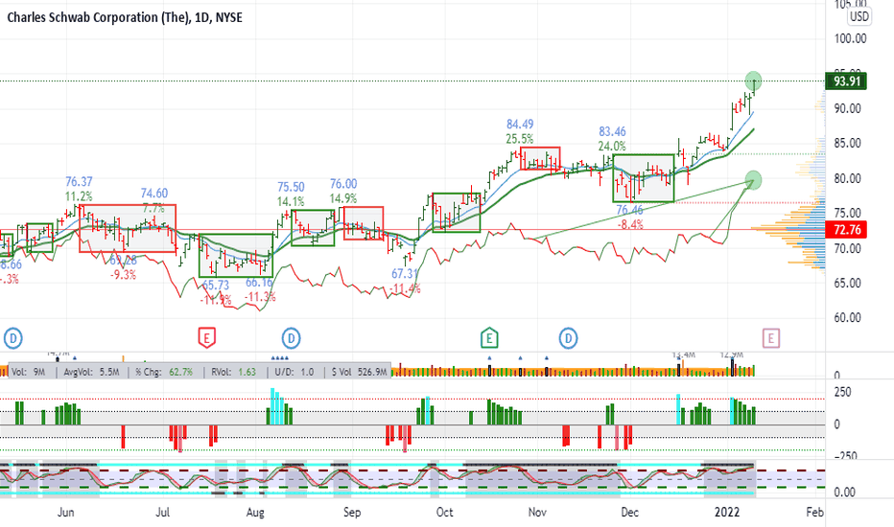Click the RVol: 1.63 status value
Viewport: 894px width, 527px height.
tap(233, 372)
